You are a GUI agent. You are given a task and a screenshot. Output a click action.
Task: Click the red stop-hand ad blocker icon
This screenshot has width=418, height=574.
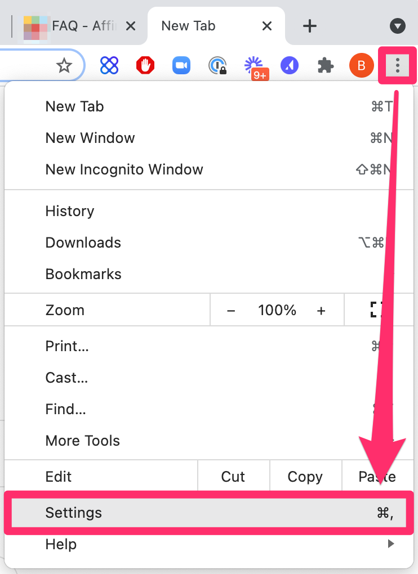145,66
